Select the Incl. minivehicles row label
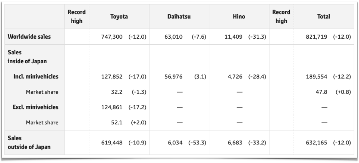 click(x=36, y=76)
